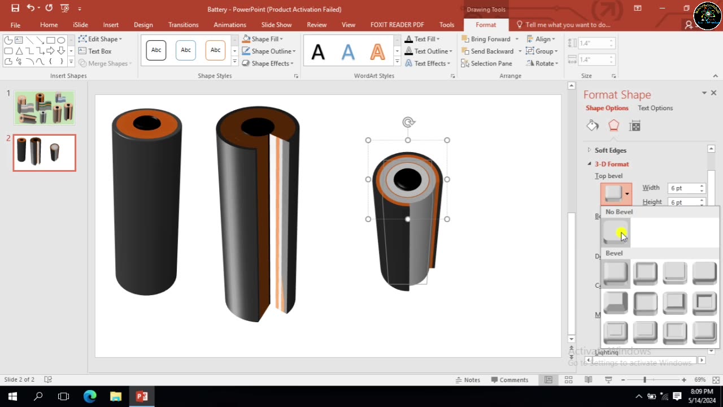Image resolution: width=723 pixels, height=407 pixels.
Task: Switch to the Home tab
Action: coord(49,25)
